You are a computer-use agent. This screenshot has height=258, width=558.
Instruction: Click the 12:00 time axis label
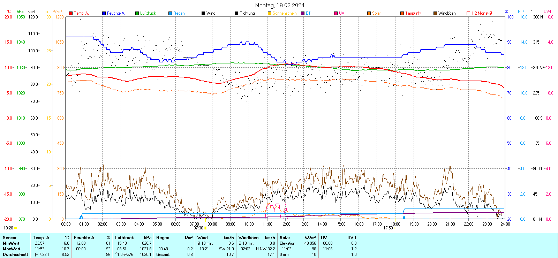click(x=285, y=224)
